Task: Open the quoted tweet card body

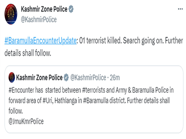Action: [94, 99]
